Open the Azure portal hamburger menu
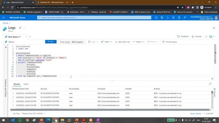Image resolution: width=219 pixels, height=123 pixels. coord(3,17)
